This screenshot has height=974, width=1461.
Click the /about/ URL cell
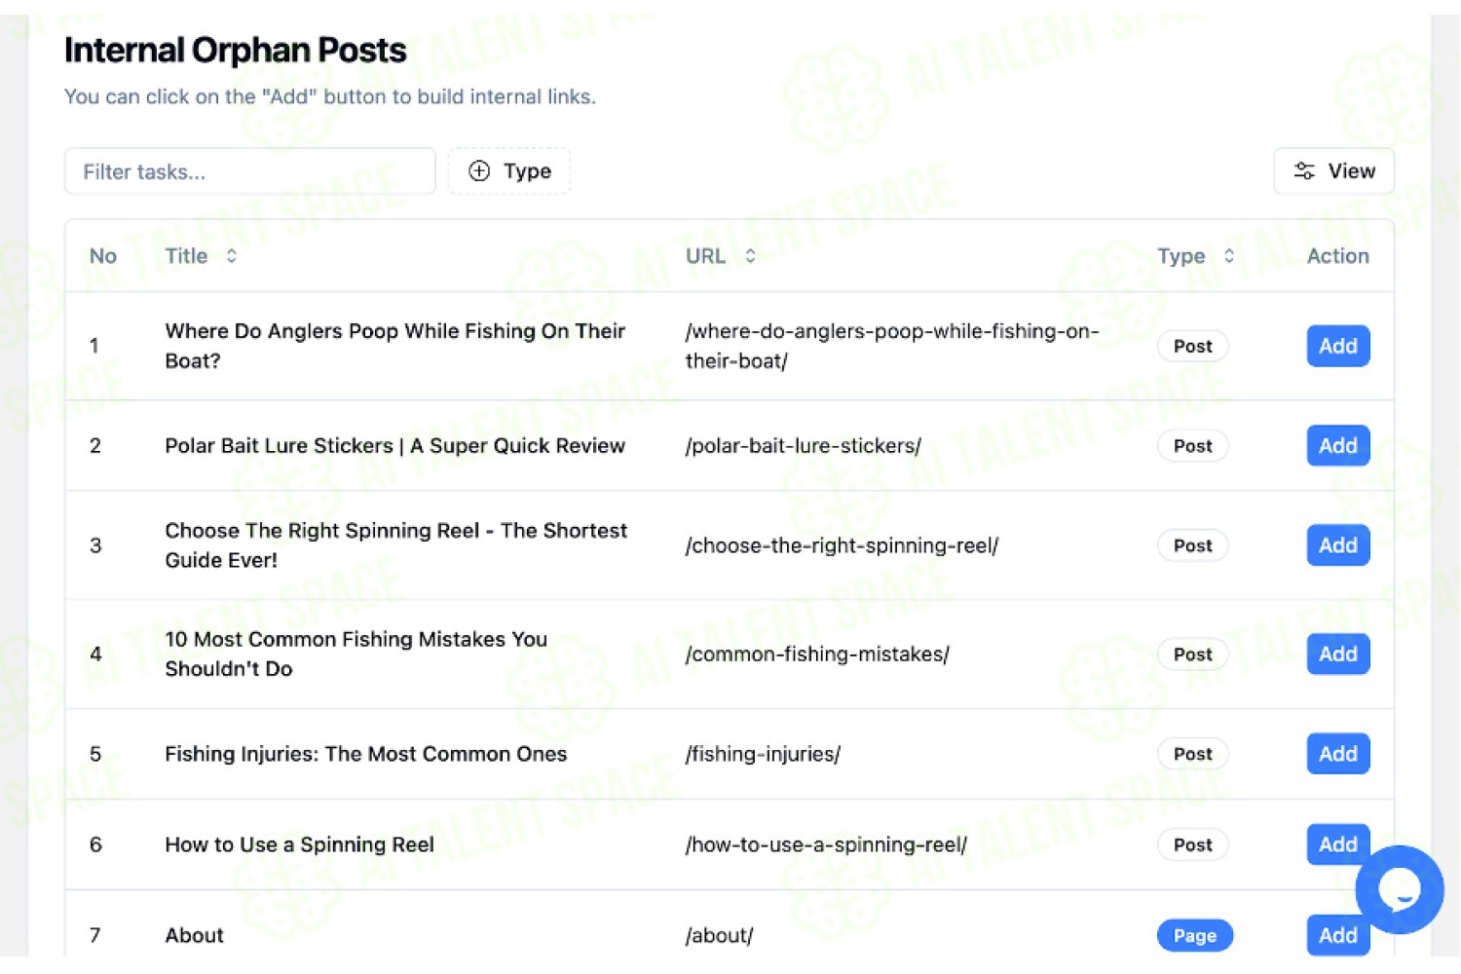pos(719,935)
